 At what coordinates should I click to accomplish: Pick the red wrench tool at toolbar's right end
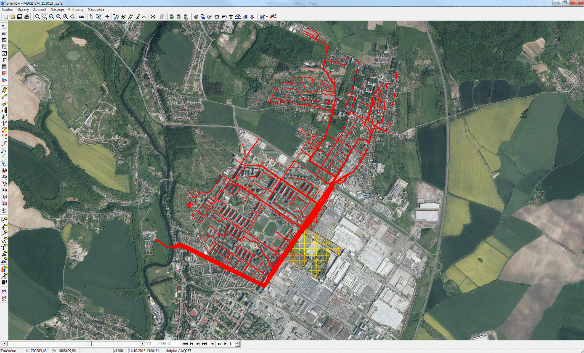tap(273, 17)
